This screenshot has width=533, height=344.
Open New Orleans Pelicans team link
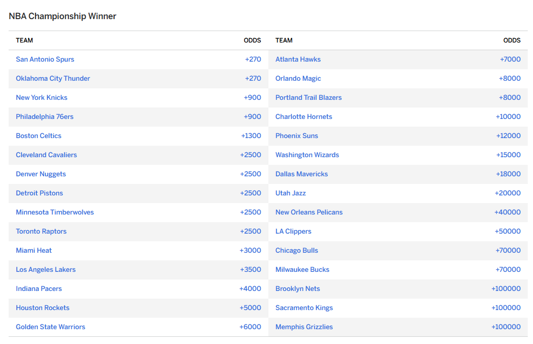(x=309, y=212)
